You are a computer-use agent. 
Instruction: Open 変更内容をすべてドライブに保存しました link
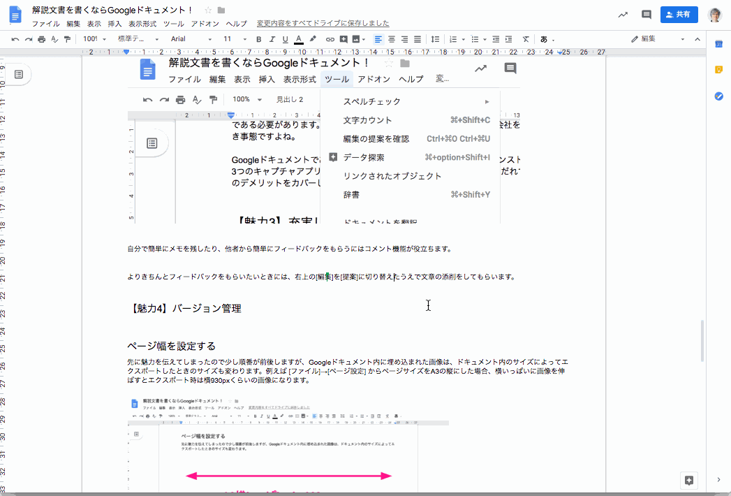(x=323, y=23)
